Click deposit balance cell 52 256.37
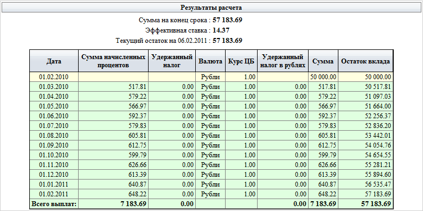Image resolution: width=423 pixels, height=211 pixels. pyautogui.click(x=366, y=116)
